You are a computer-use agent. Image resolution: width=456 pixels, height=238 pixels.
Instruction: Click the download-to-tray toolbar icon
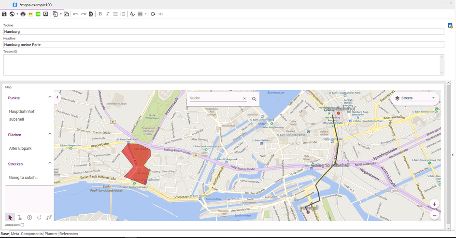tap(46, 14)
